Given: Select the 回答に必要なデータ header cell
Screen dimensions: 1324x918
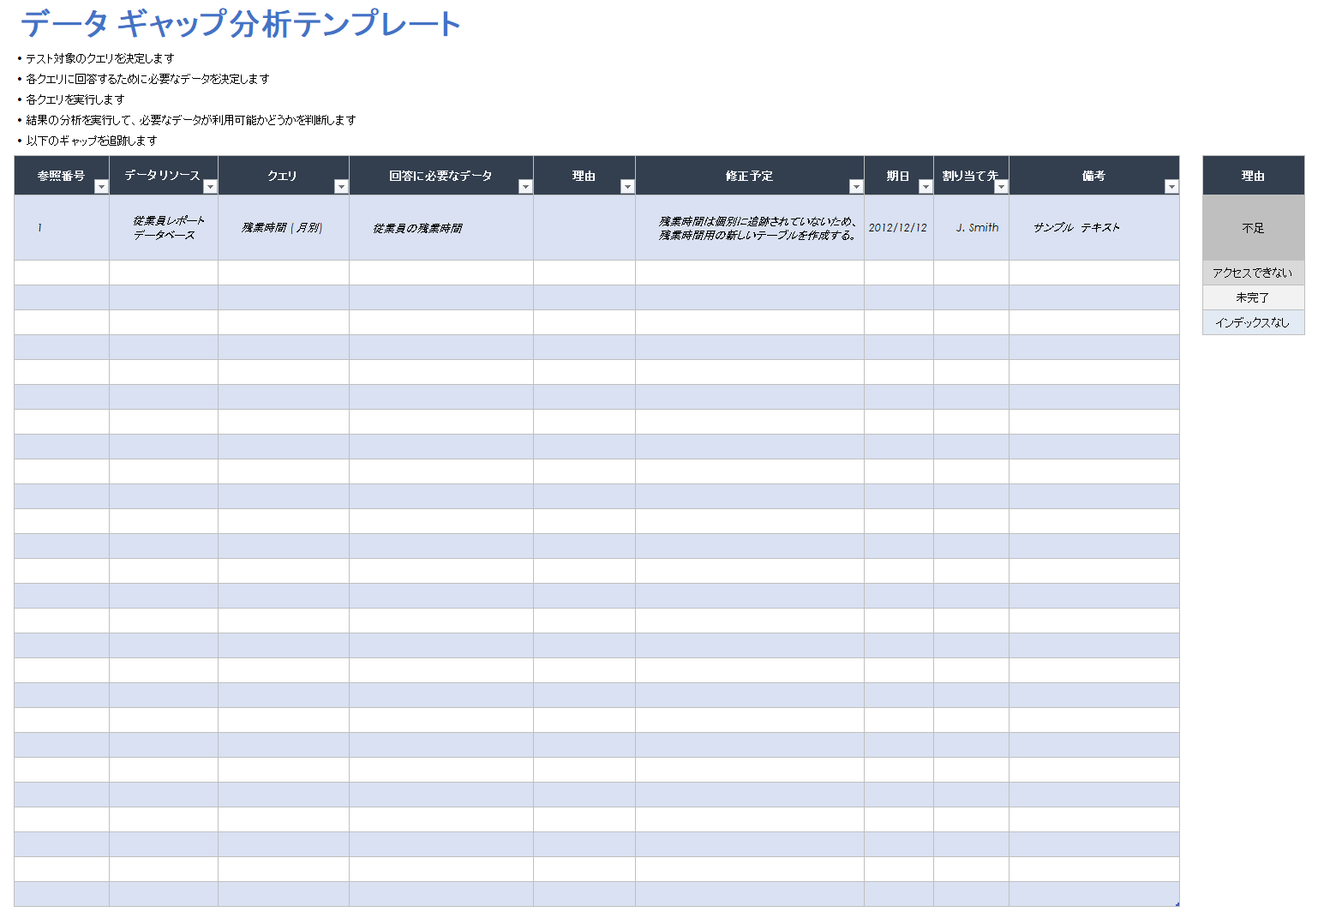Looking at the screenshot, I should 441,176.
